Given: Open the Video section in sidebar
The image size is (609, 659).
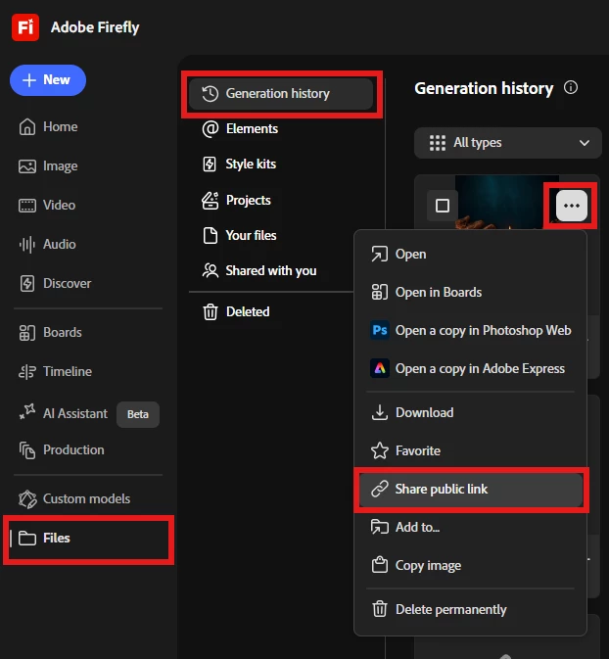Looking at the screenshot, I should pyautogui.click(x=47, y=205).
